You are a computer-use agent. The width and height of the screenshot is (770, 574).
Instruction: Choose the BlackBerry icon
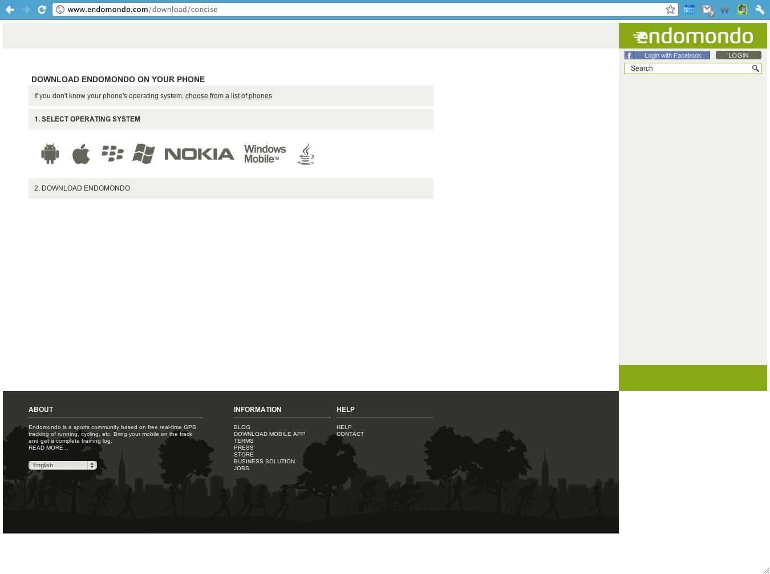112,153
